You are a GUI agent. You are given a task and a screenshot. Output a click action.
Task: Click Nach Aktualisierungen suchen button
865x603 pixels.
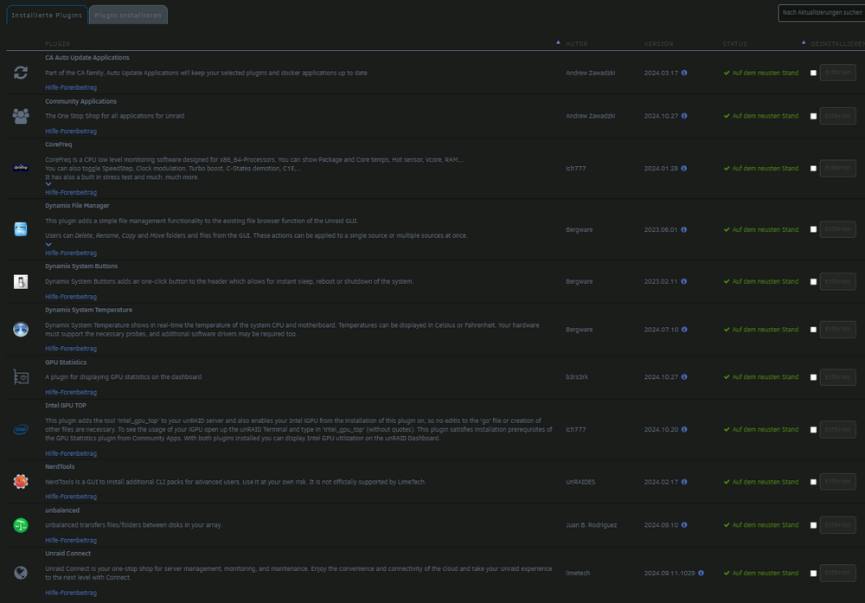point(822,13)
